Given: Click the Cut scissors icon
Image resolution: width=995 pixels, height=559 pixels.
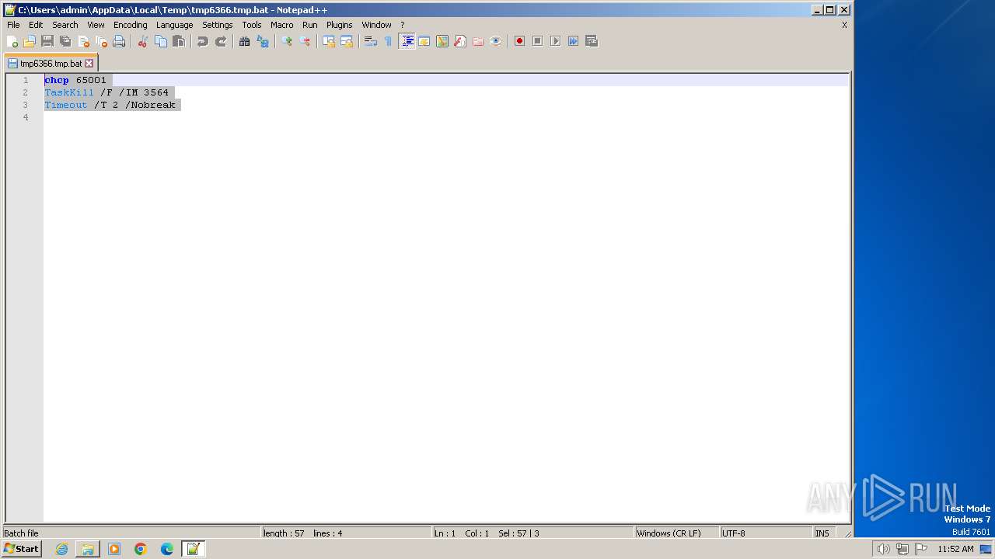Looking at the screenshot, I should (x=143, y=41).
